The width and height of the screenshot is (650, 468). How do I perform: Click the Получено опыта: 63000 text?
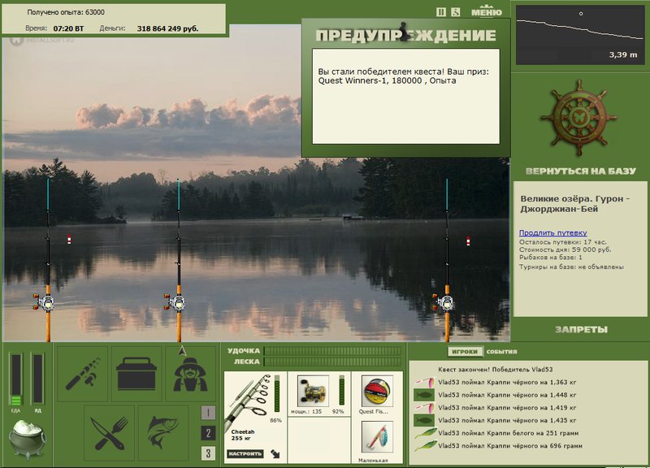pyautogui.click(x=66, y=12)
